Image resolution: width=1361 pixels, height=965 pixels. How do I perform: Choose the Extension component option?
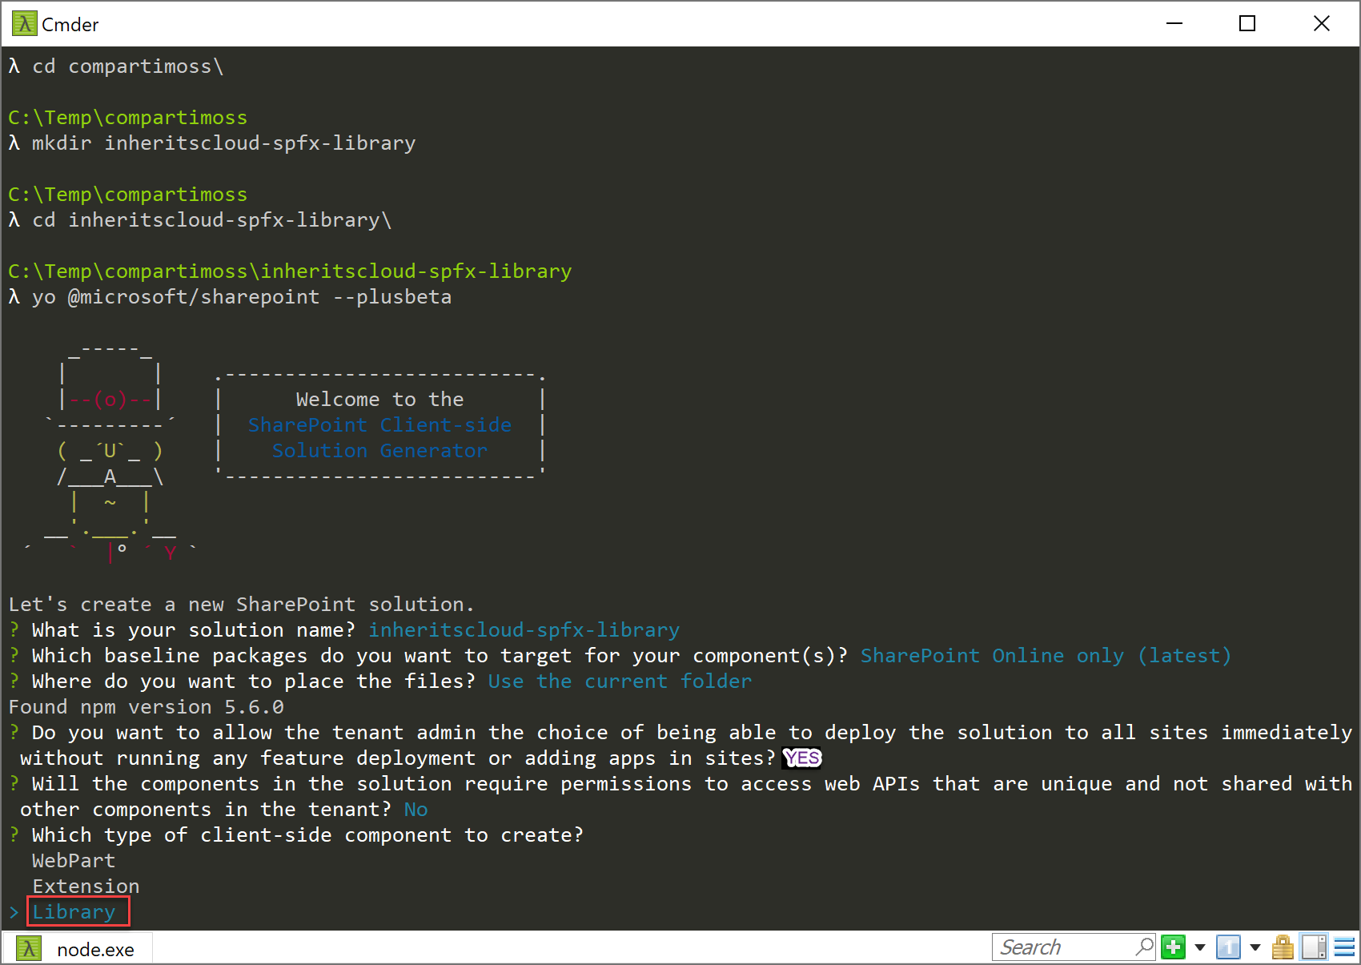click(86, 887)
